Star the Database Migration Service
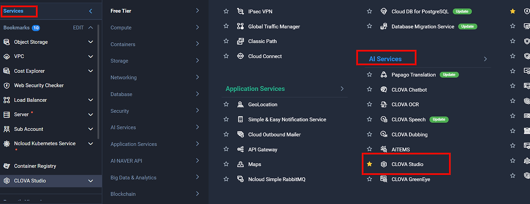The width and height of the screenshot is (530, 204). [369, 26]
